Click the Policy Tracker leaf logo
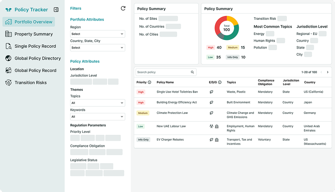Viewport: 335px width, 192px height. click(x=8, y=9)
